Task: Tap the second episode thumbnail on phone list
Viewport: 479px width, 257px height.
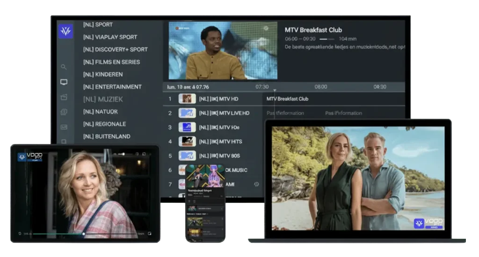Action: [x=195, y=233]
